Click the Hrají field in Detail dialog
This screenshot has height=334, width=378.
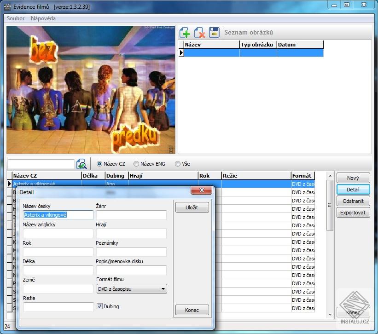coord(131,233)
